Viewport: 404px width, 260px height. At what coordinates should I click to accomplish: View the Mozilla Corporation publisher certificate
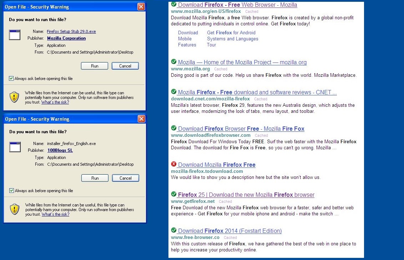pyautogui.click(x=66, y=38)
